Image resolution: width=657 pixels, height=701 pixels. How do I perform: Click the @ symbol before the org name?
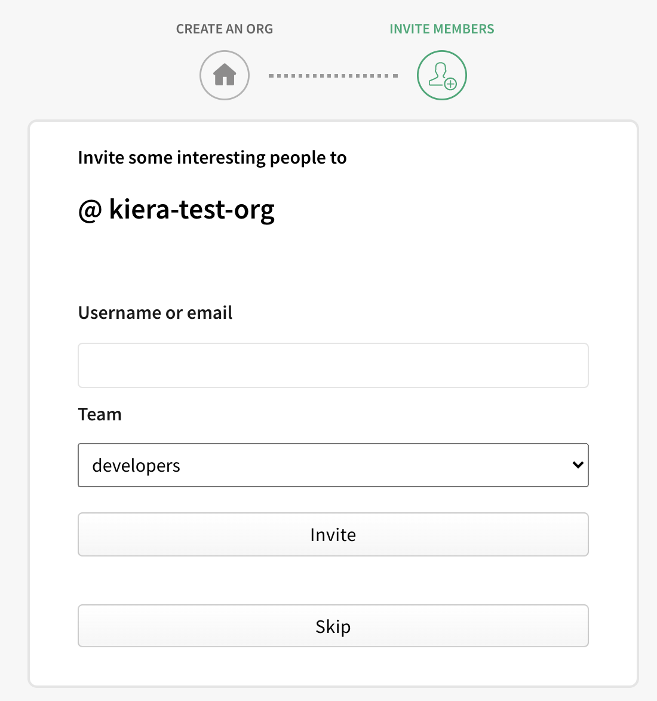tap(88, 210)
